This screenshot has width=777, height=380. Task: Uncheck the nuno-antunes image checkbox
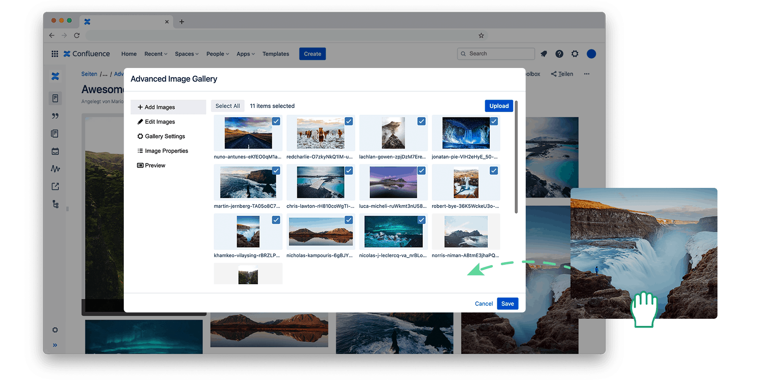(276, 121)
